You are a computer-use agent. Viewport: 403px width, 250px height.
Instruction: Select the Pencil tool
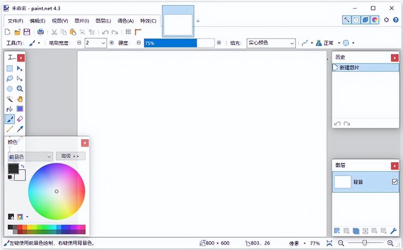coord(10,129)
